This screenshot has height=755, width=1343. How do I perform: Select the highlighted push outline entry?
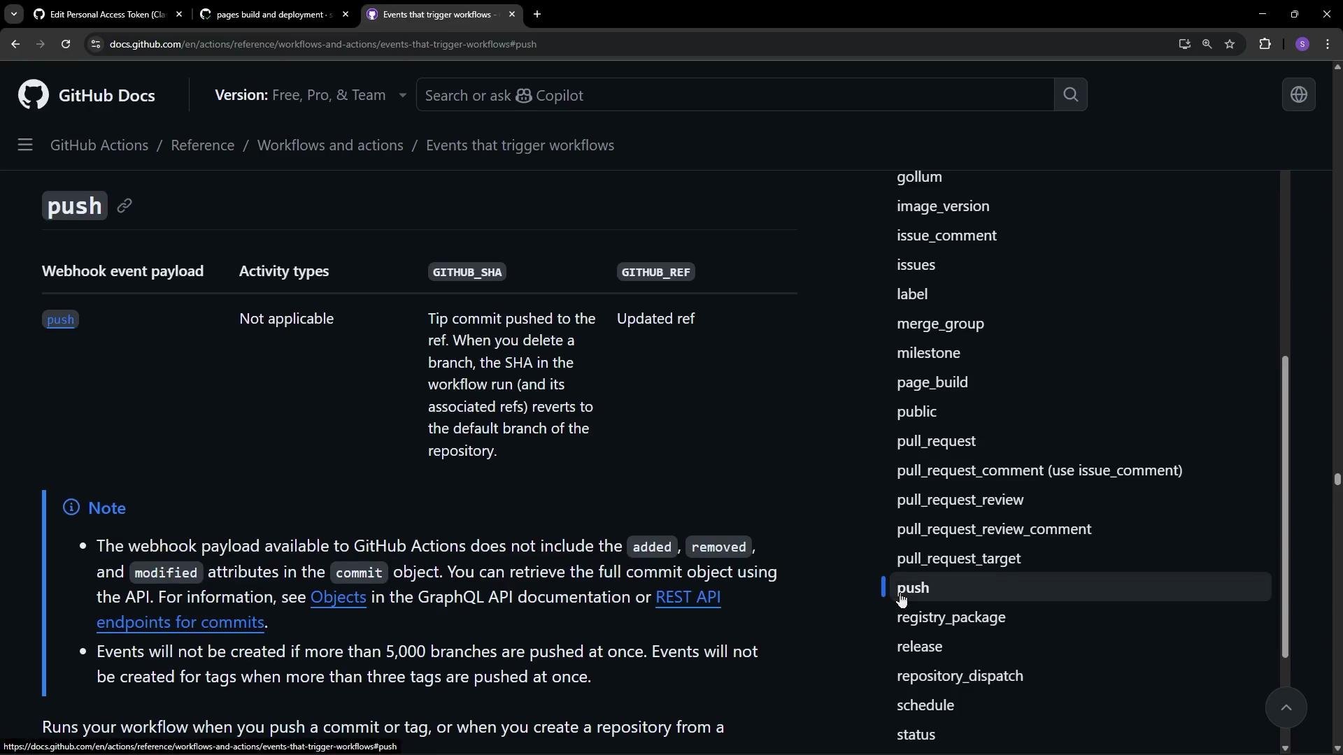pos(1080,588)
